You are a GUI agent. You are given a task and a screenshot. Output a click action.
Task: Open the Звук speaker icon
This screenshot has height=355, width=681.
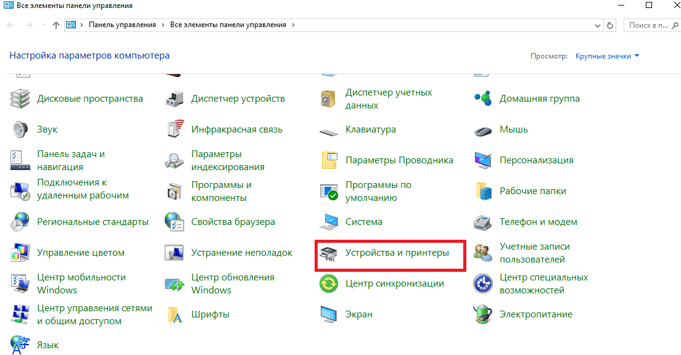20,129
